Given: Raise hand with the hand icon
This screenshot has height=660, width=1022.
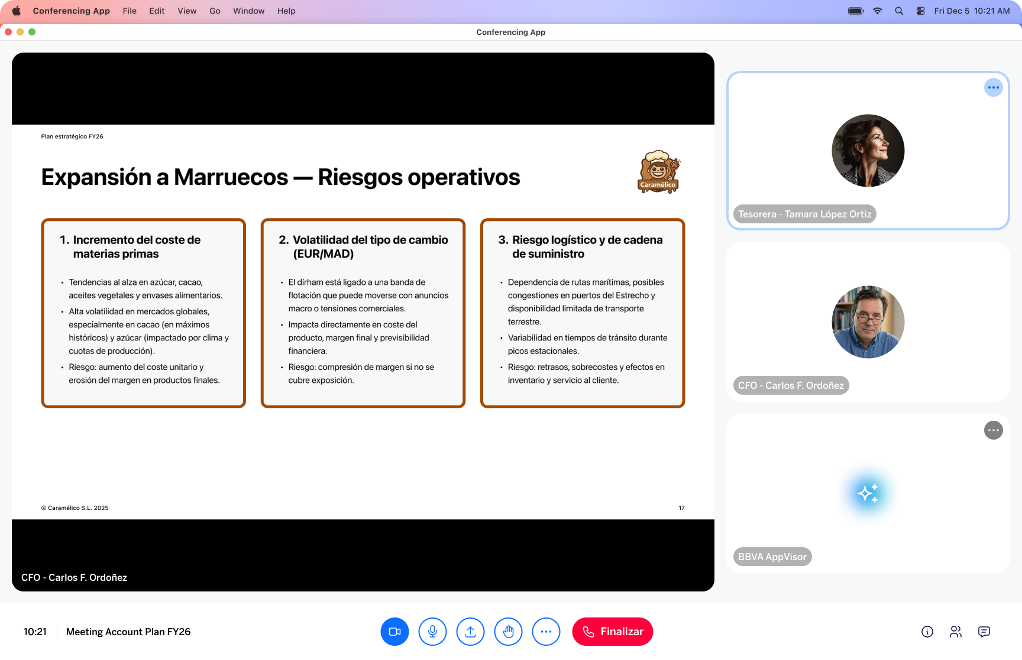Looking at the screenshot, I should (x=508, y=632).
